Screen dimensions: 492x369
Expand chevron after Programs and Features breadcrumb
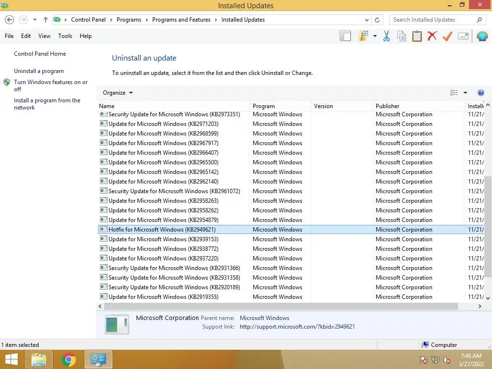coord(216,20)
